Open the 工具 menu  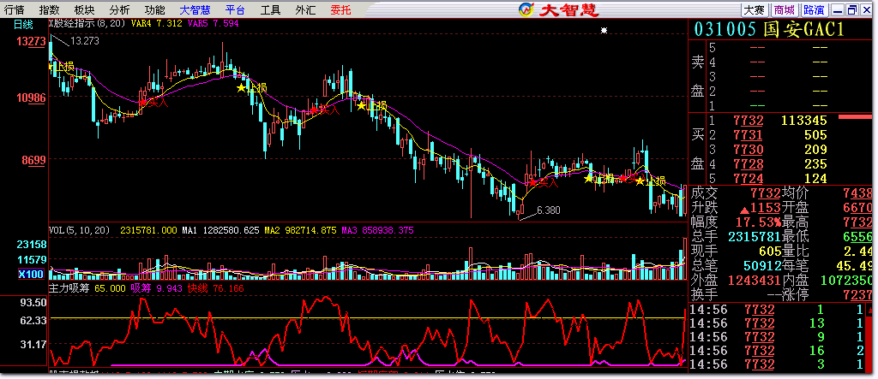pyautogui.click(x=270, y=9)
